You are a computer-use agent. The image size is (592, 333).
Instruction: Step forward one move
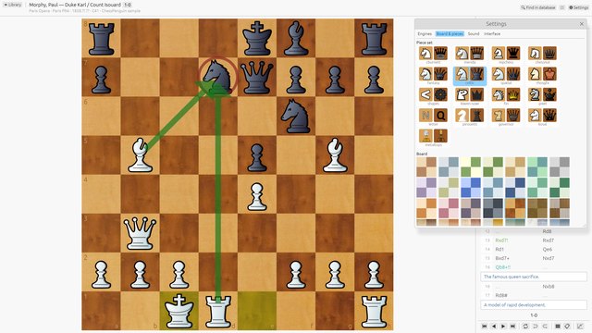pyautogui.click(x=503, y=326)
